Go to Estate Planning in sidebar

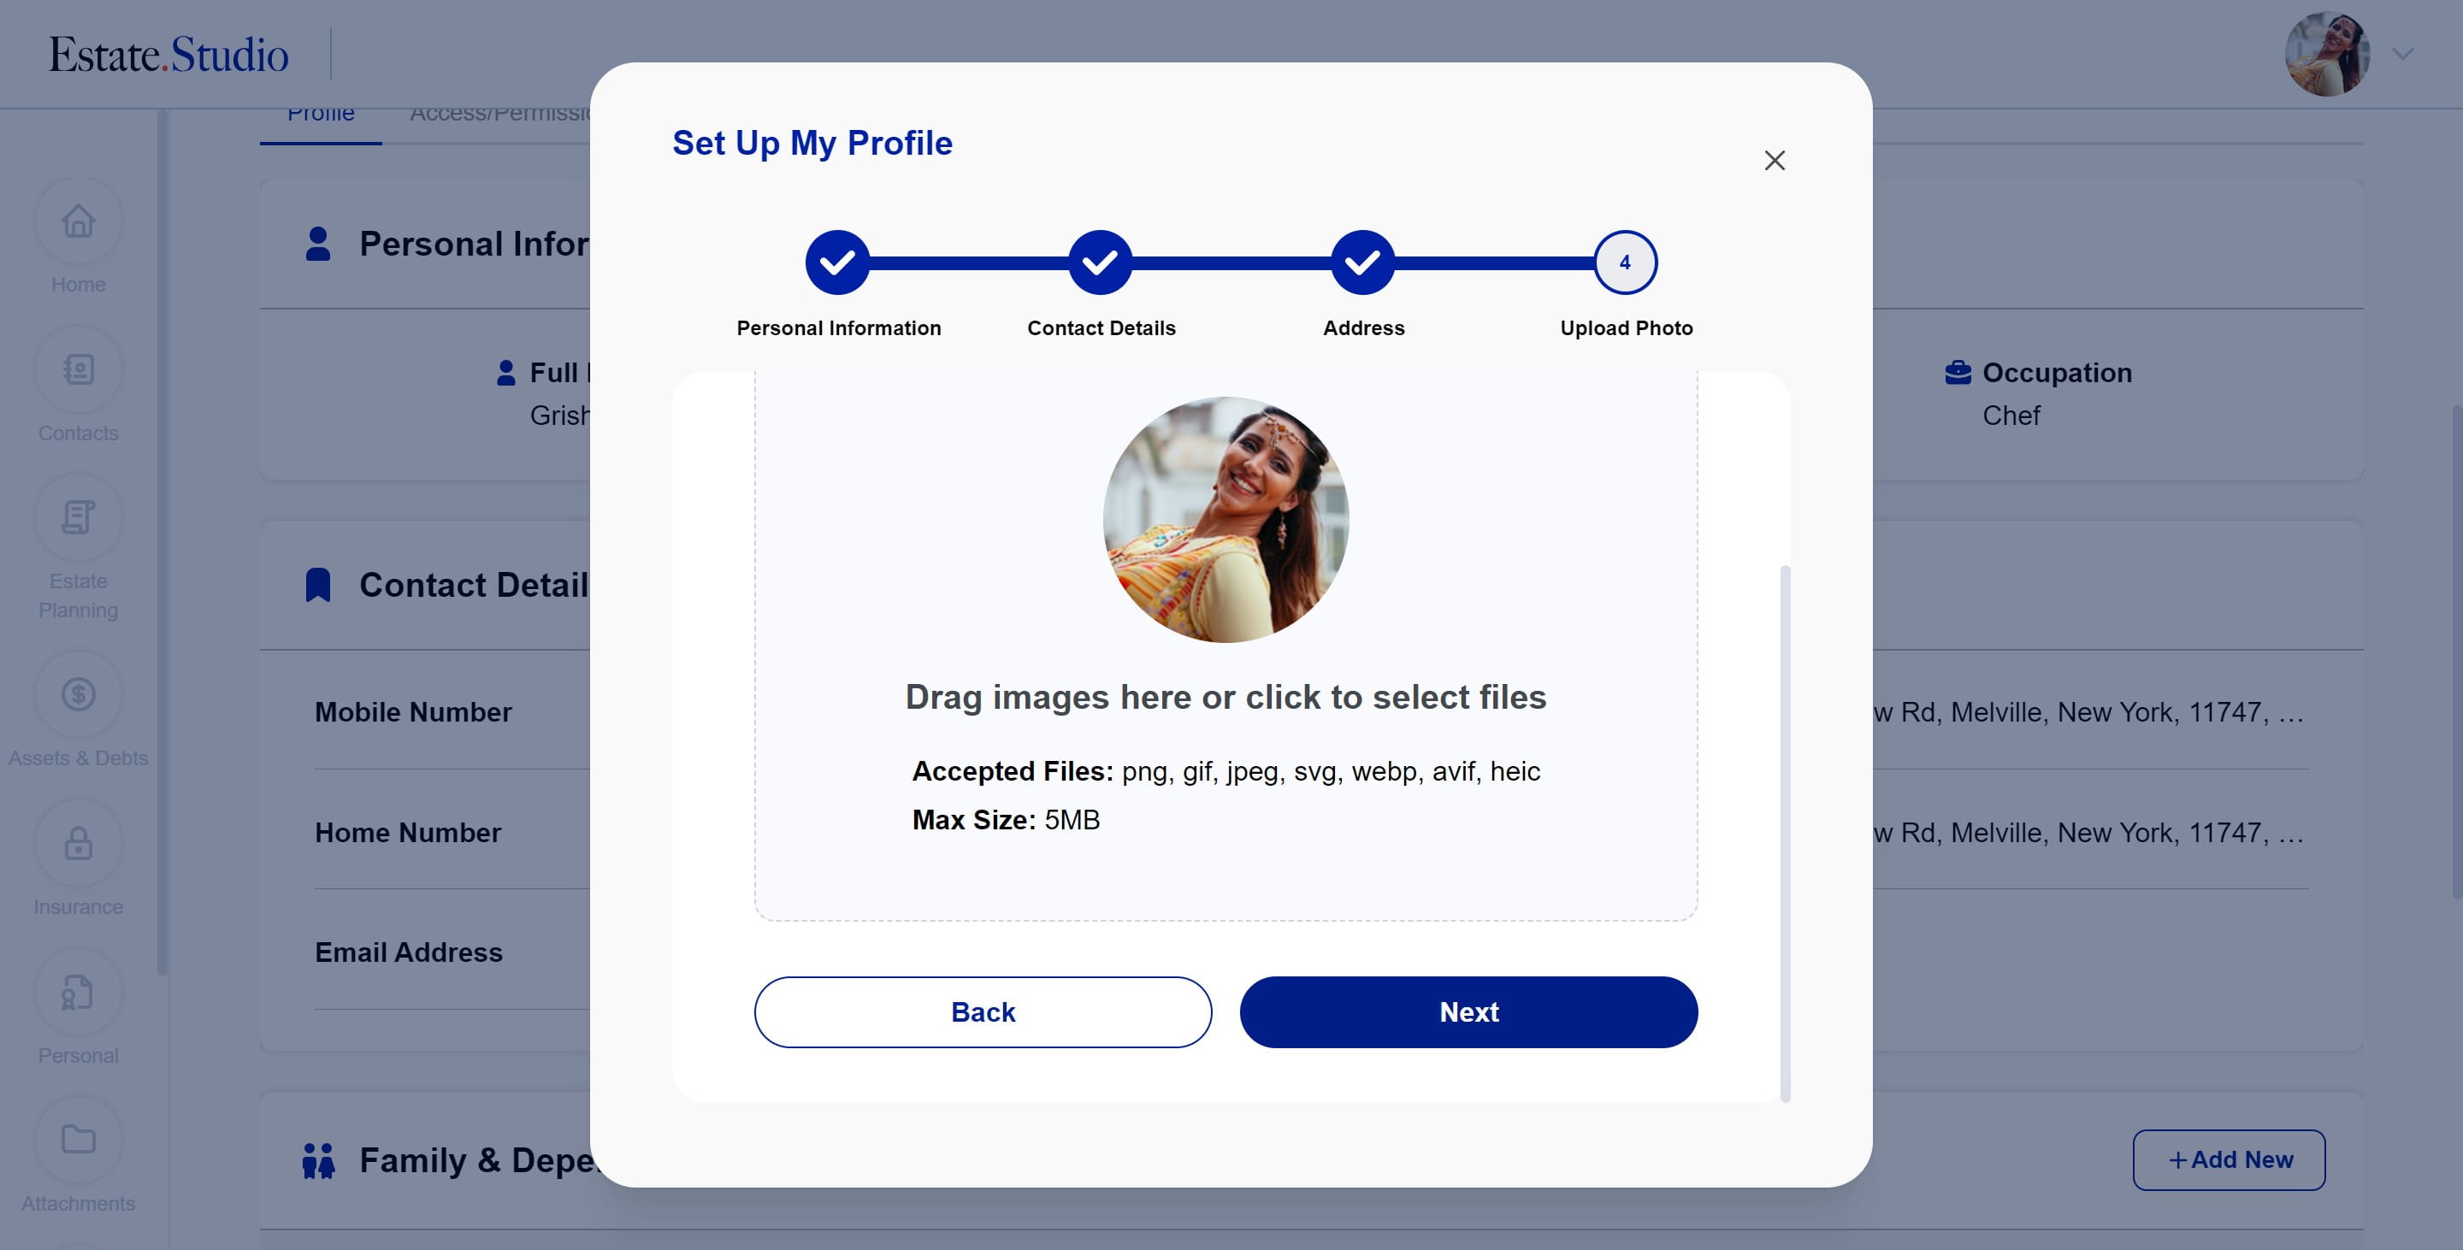coord(79,518)
